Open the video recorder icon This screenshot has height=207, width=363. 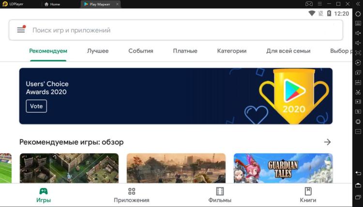[x=358, y=102]
